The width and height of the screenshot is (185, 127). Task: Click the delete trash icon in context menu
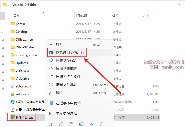tap(102, 124)
